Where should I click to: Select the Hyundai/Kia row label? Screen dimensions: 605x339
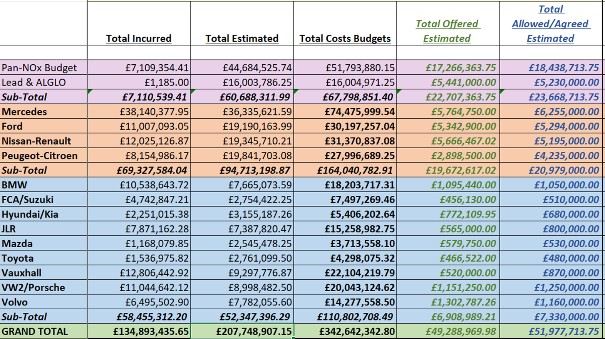(44, 214)
